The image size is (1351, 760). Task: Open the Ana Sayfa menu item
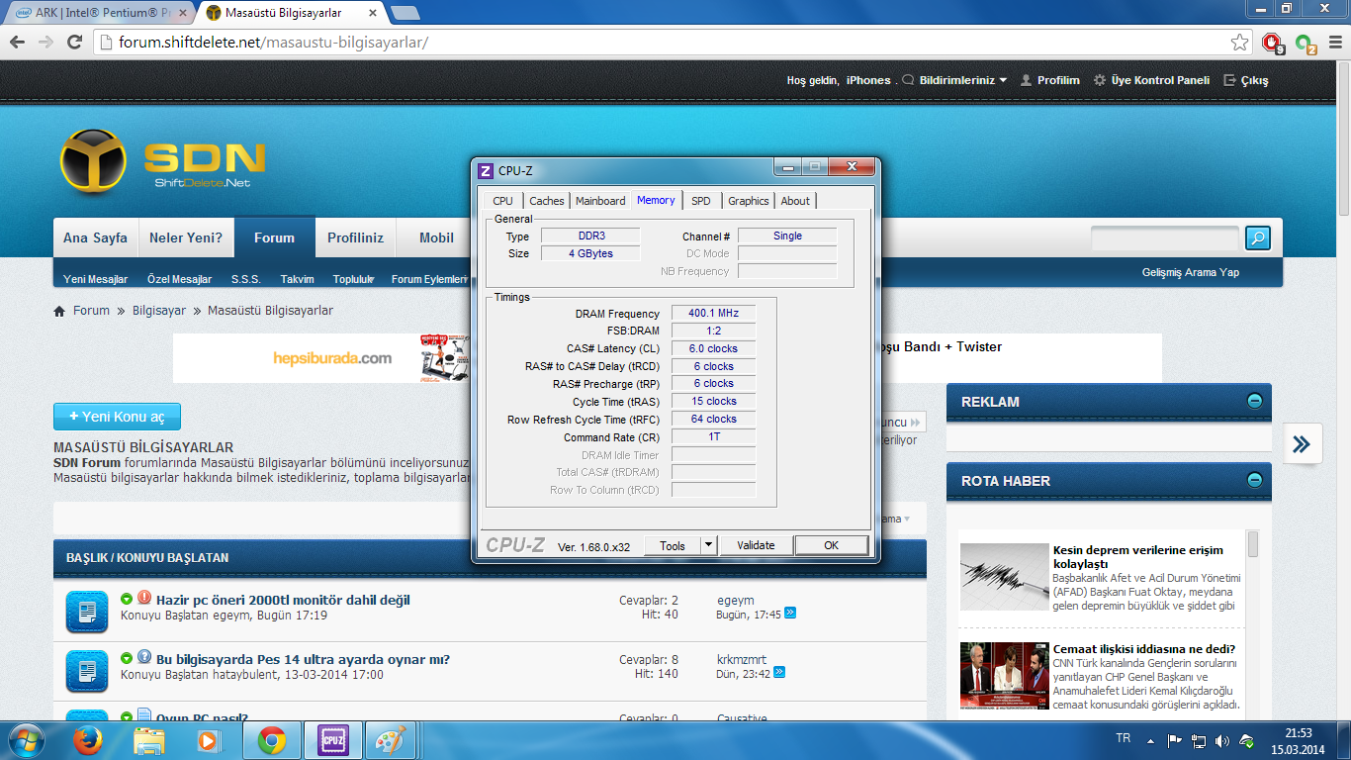(95, 237)
